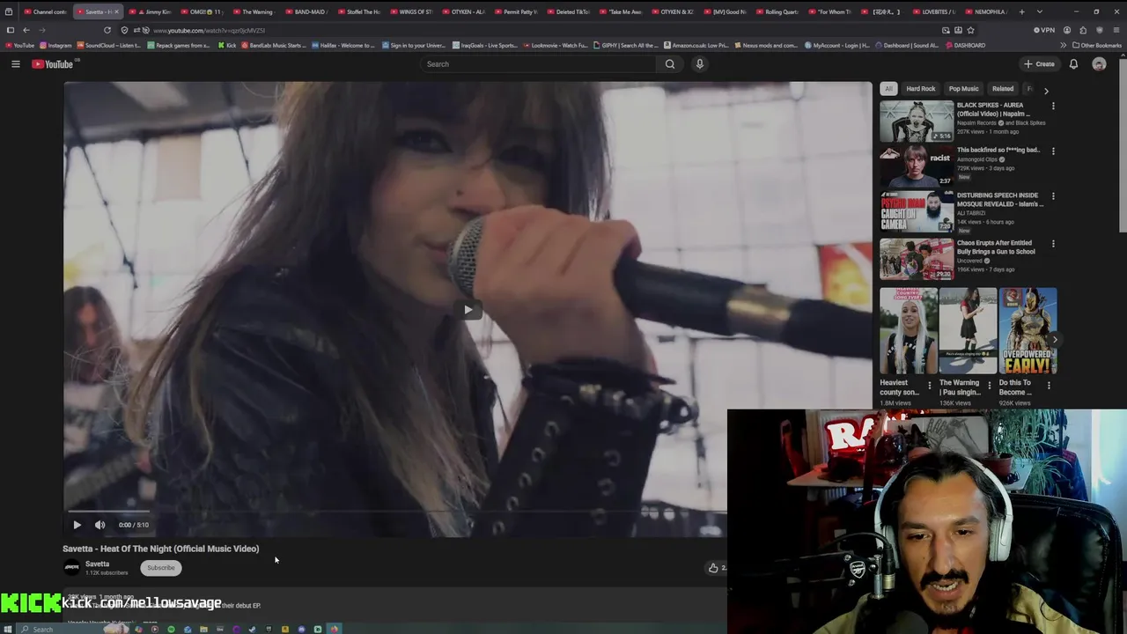The width and height of the screenshot is (1127, 634).
Task: Select the All filter chip
Action: [x=888, y=88]
